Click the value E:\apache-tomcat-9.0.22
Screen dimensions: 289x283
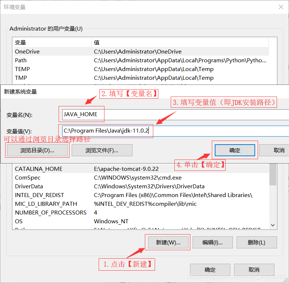pyautogui.click(x=126, y=169)
